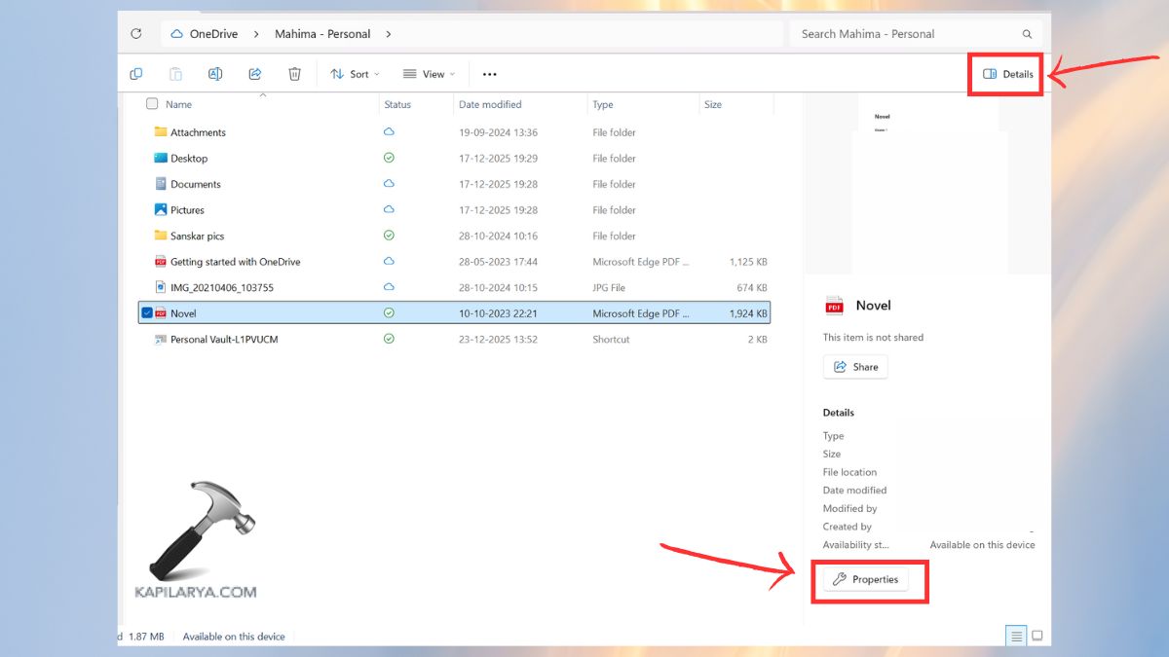Click the green sync checkmark beside Sanskar pics

(x=389, y=235)
